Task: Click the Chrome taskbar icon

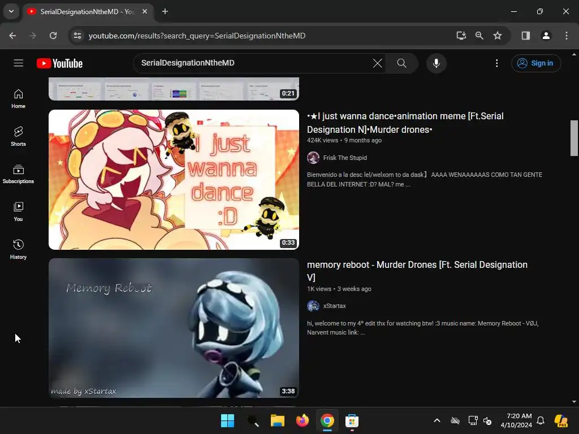Action: point(327,420)
